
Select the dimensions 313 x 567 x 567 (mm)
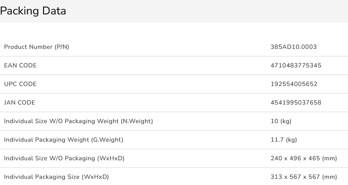click(x=304, y=177)
